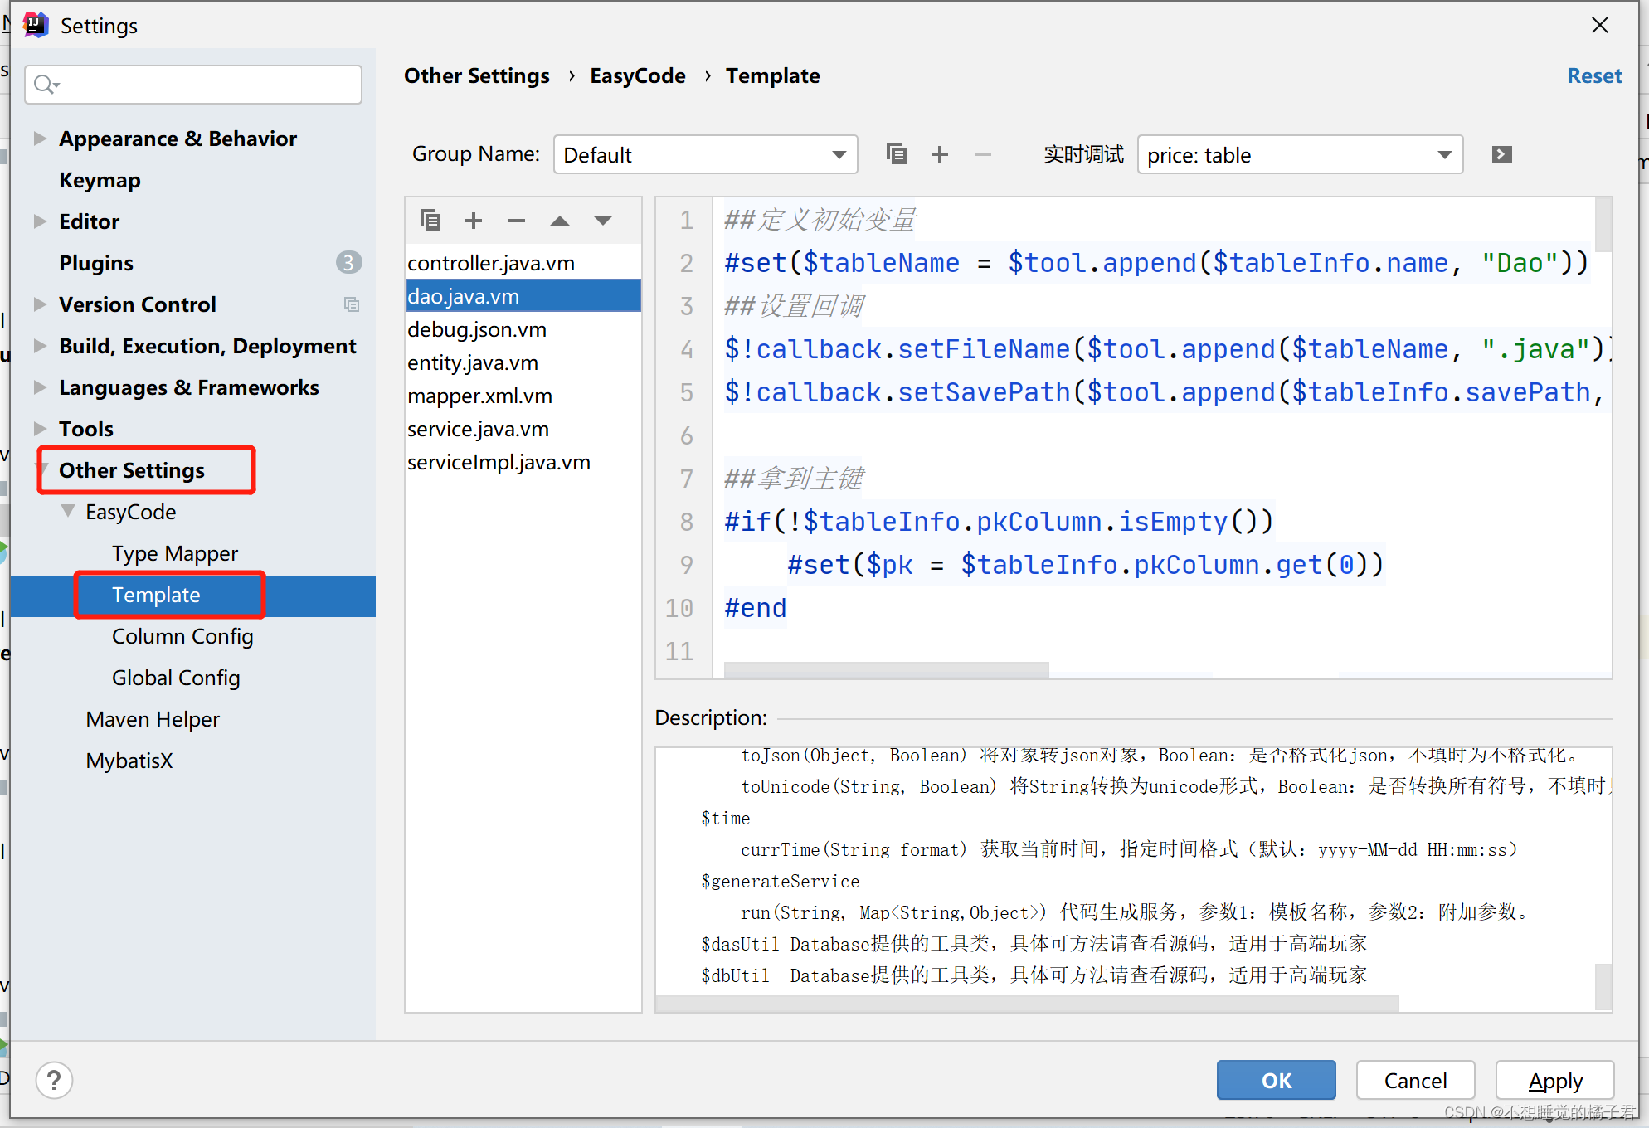Open Global Config settings

tap(176, 678)
